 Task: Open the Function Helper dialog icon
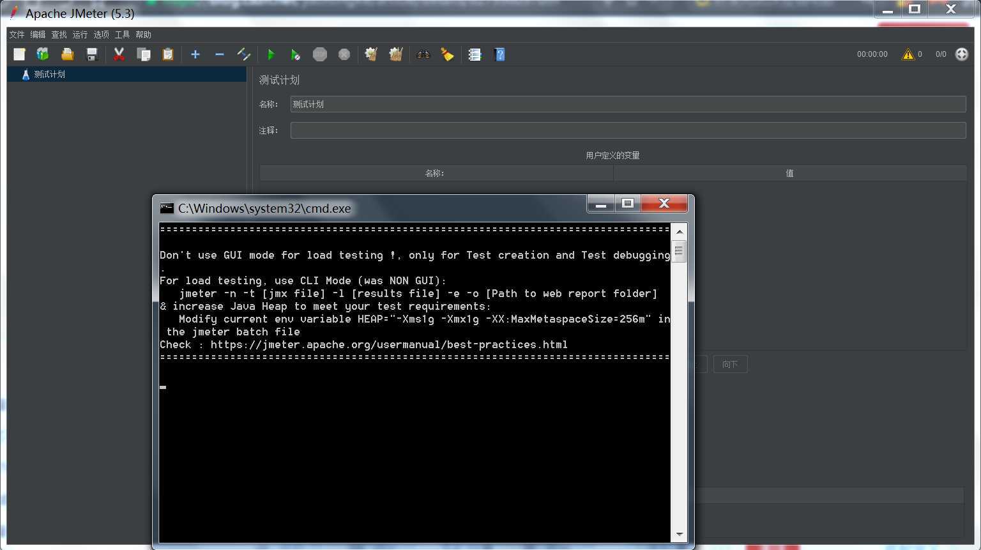coord(475,54)
